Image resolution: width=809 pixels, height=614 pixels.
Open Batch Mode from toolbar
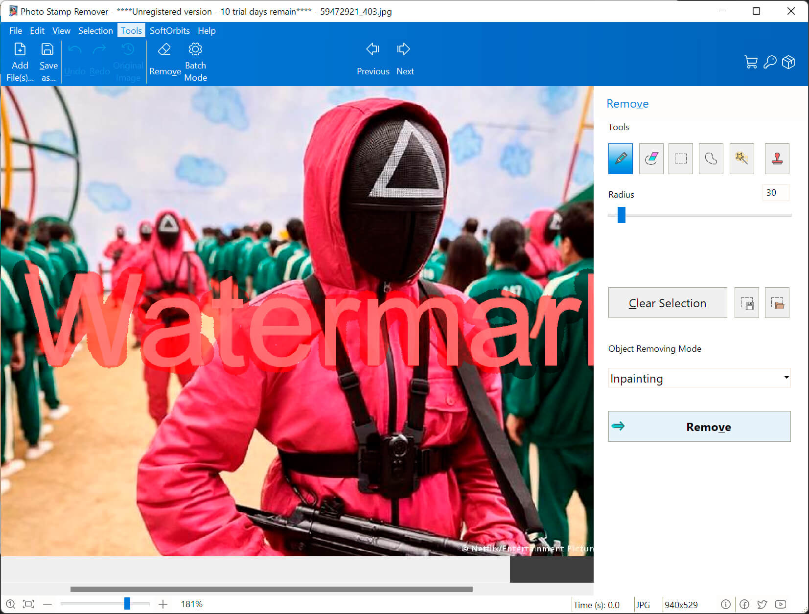[x=195, y=62]
